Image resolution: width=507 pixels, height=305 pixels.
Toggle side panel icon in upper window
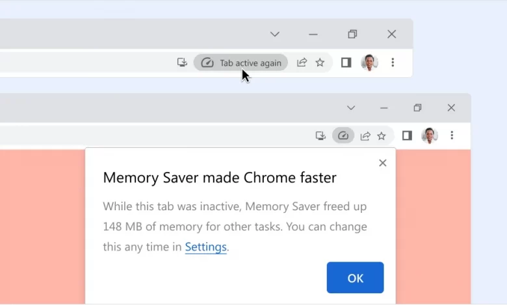tap(346, 62)
